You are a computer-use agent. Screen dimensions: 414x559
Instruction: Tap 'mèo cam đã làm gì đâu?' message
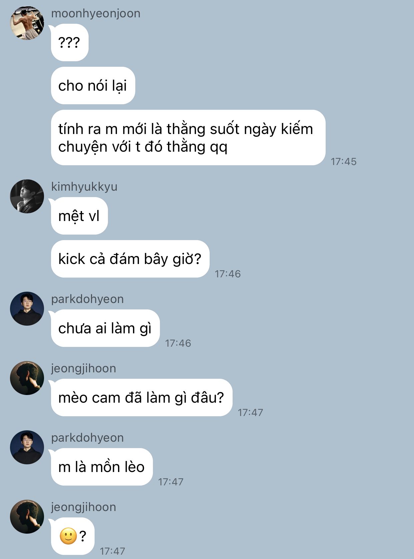tap(142, 397)
